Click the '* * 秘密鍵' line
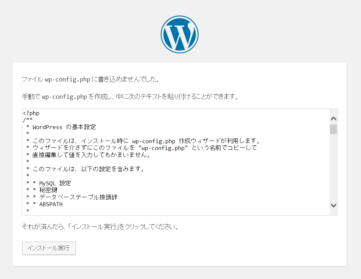 coord(42,190)
